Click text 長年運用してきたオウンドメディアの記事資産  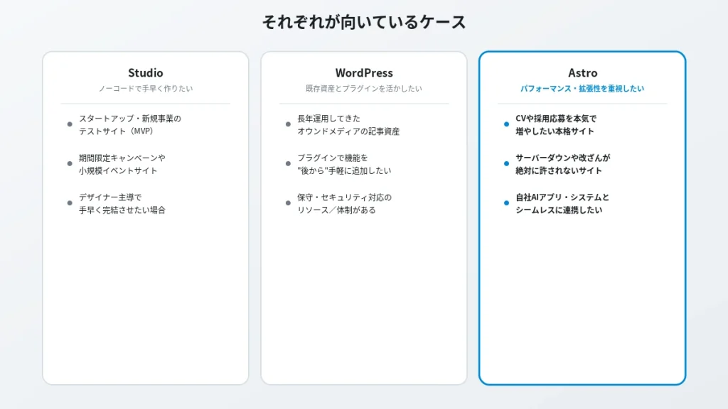pos(348,125)
